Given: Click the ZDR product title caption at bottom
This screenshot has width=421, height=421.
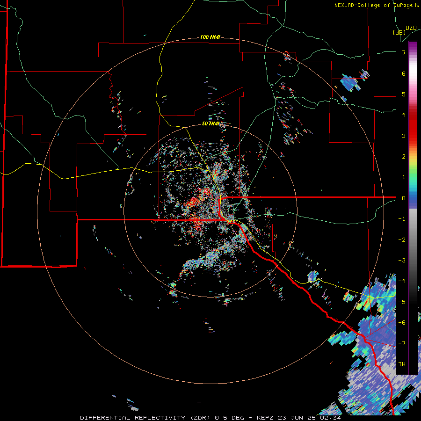Looking at the screenshot, I should click(x=210, y=418).
